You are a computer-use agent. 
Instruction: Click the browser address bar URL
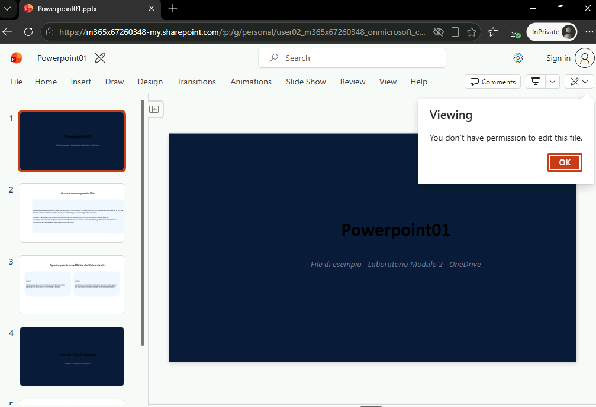[242, 32]
